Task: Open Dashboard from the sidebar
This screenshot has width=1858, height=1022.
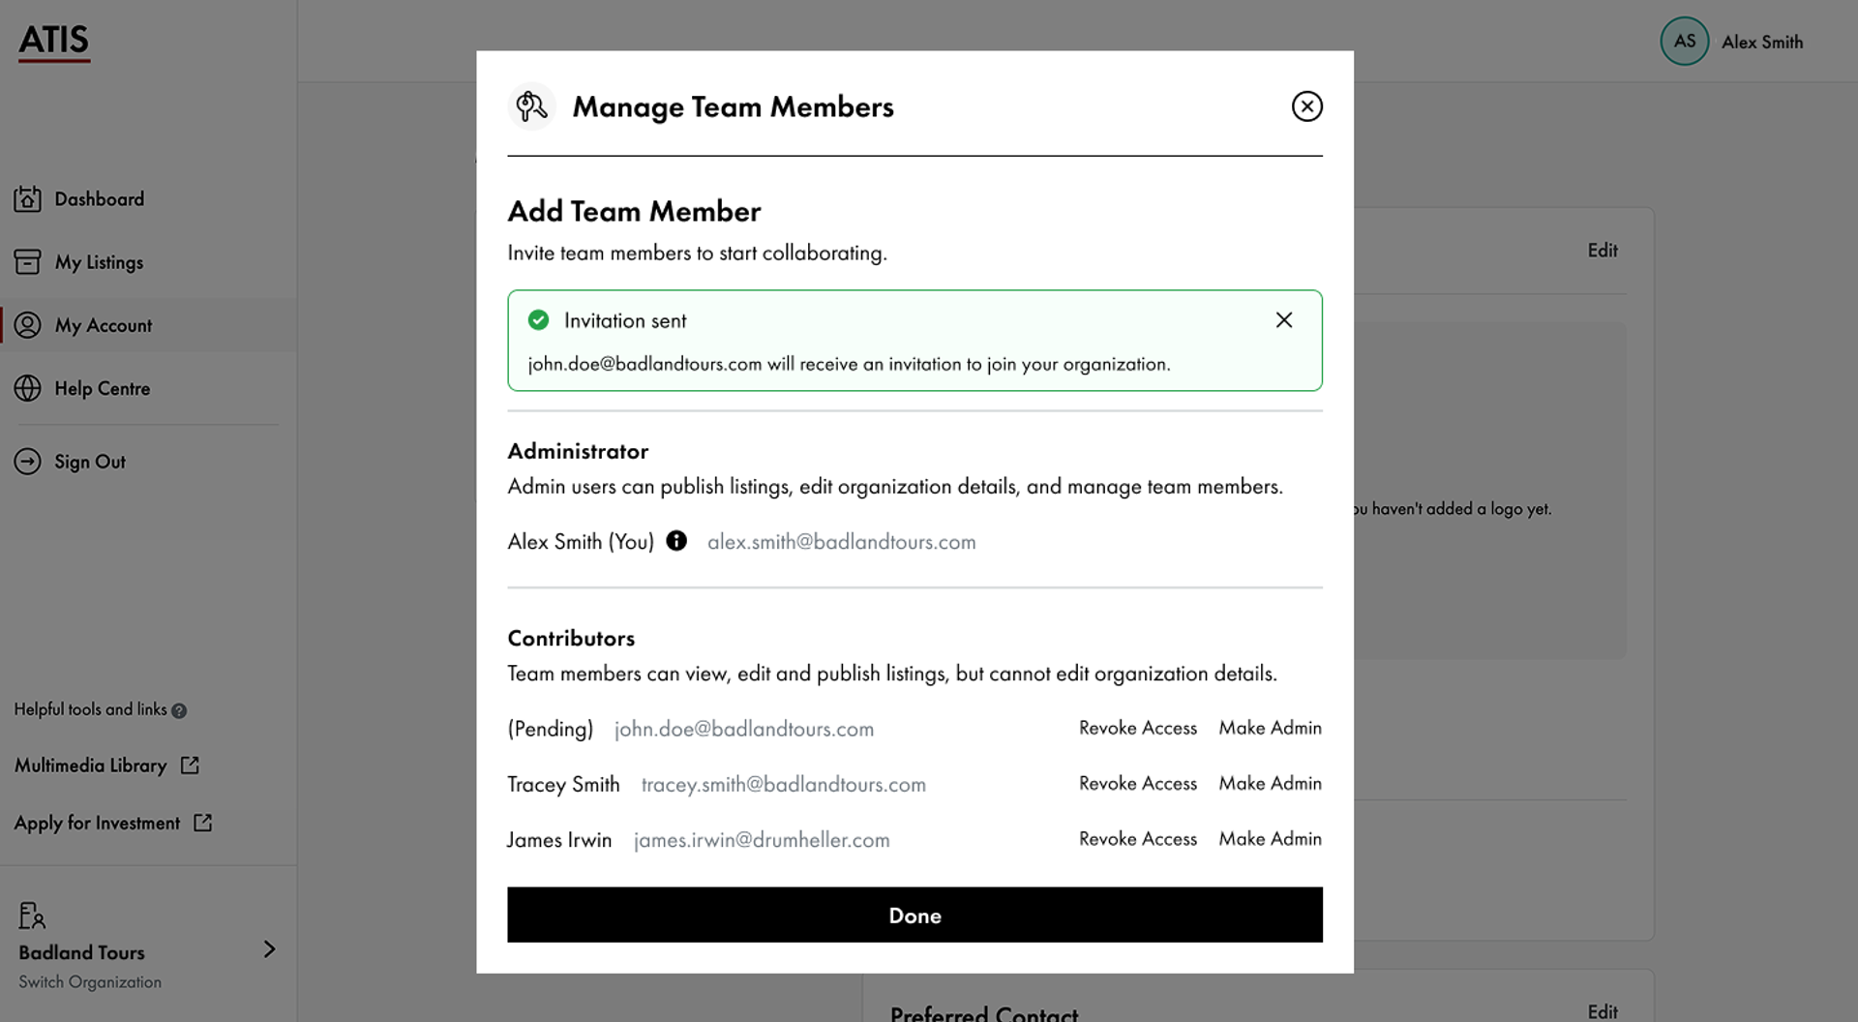Action: (x=100, y=198)
